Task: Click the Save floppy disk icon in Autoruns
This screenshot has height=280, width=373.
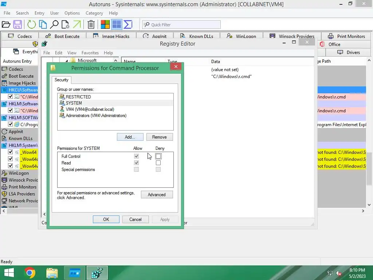Action: click(x=17, y=24)
